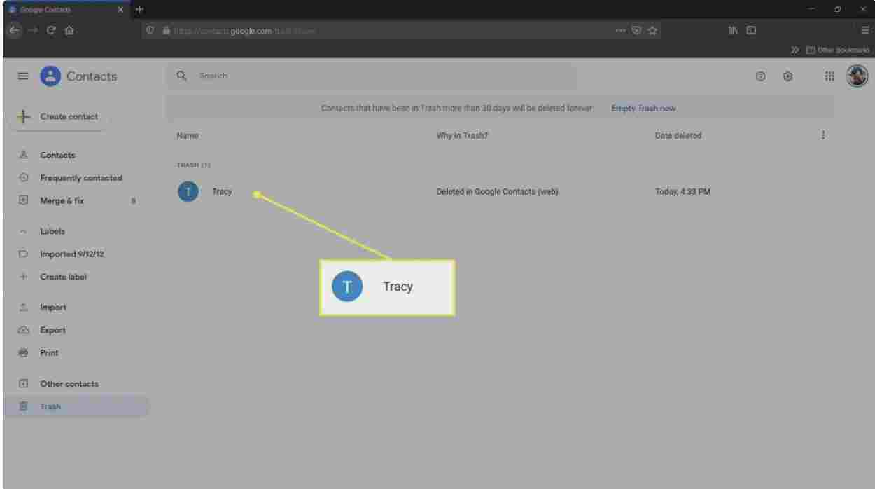Click the TRASH (1) section label
This screenshot has height=489, width=875.
point(193,165)
